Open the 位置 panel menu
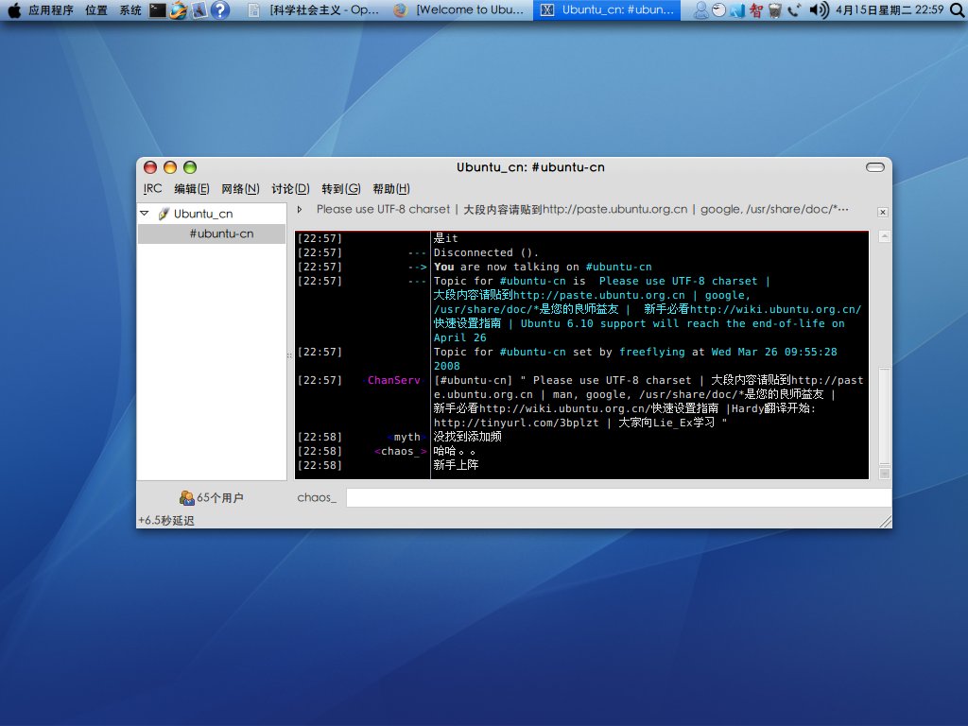This screenshot has width=968, height=726. pos(95,9)
